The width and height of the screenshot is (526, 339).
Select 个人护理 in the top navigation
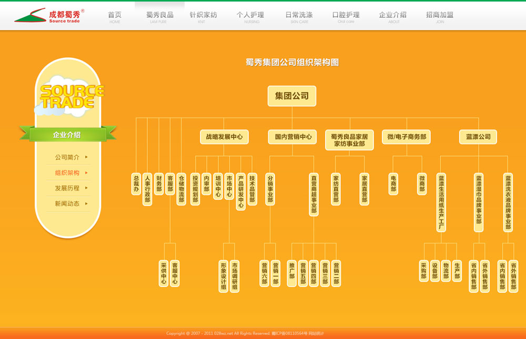250,17
